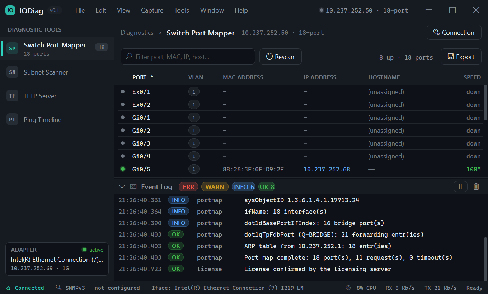
Task: Click the SNMPv3 key icon in status bar
Action: pos(59,288)
